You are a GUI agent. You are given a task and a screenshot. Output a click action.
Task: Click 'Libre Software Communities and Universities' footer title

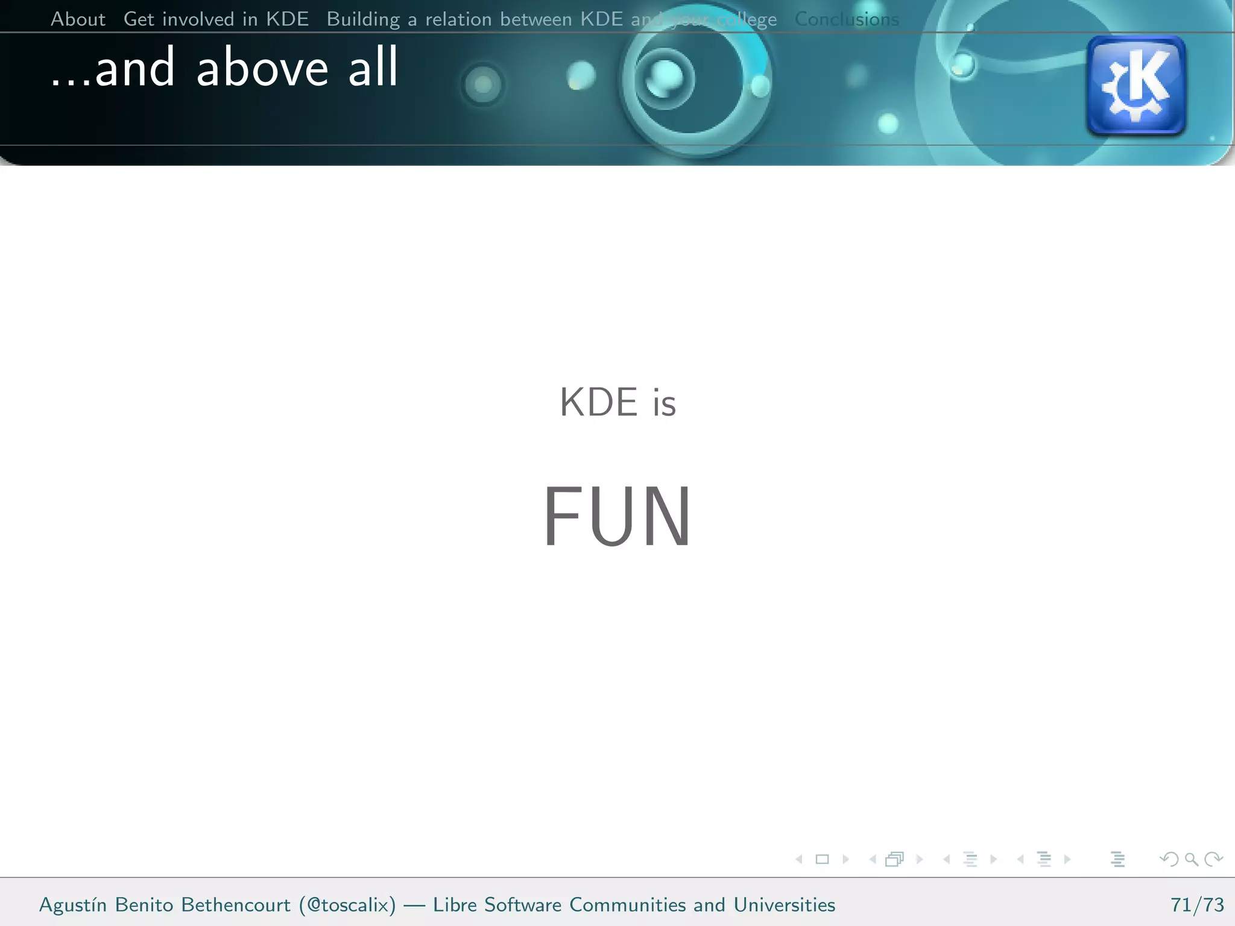[x=634, y=905]
